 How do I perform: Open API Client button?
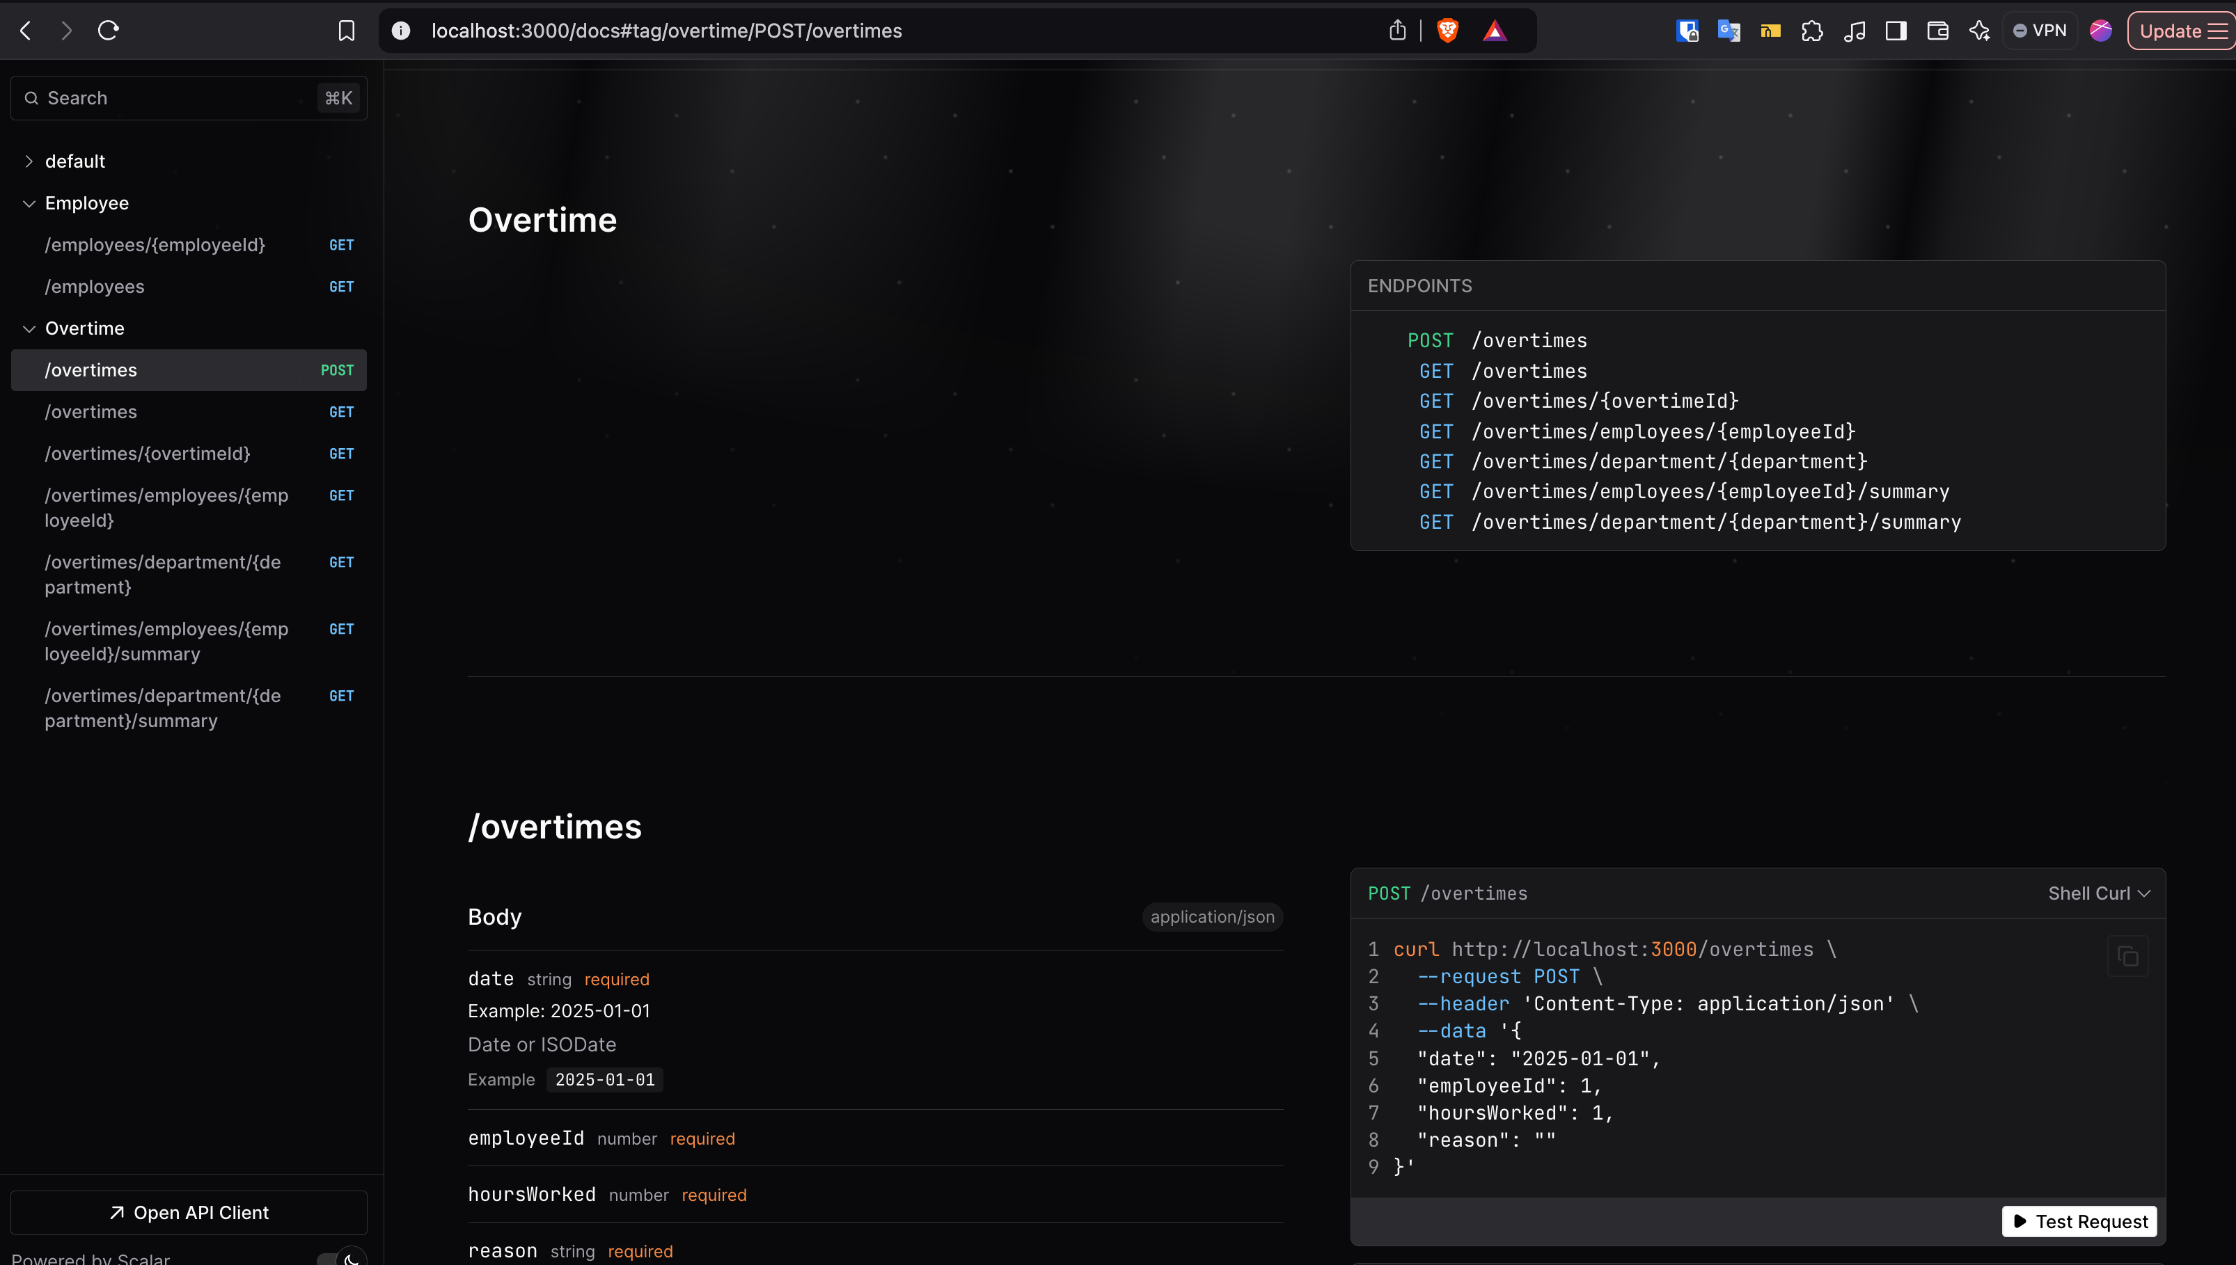[x=189, y=1212]
